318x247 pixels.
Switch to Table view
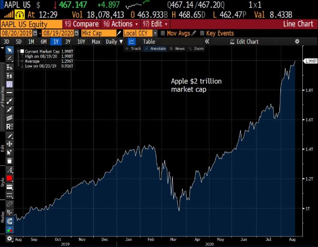(149, 42)
